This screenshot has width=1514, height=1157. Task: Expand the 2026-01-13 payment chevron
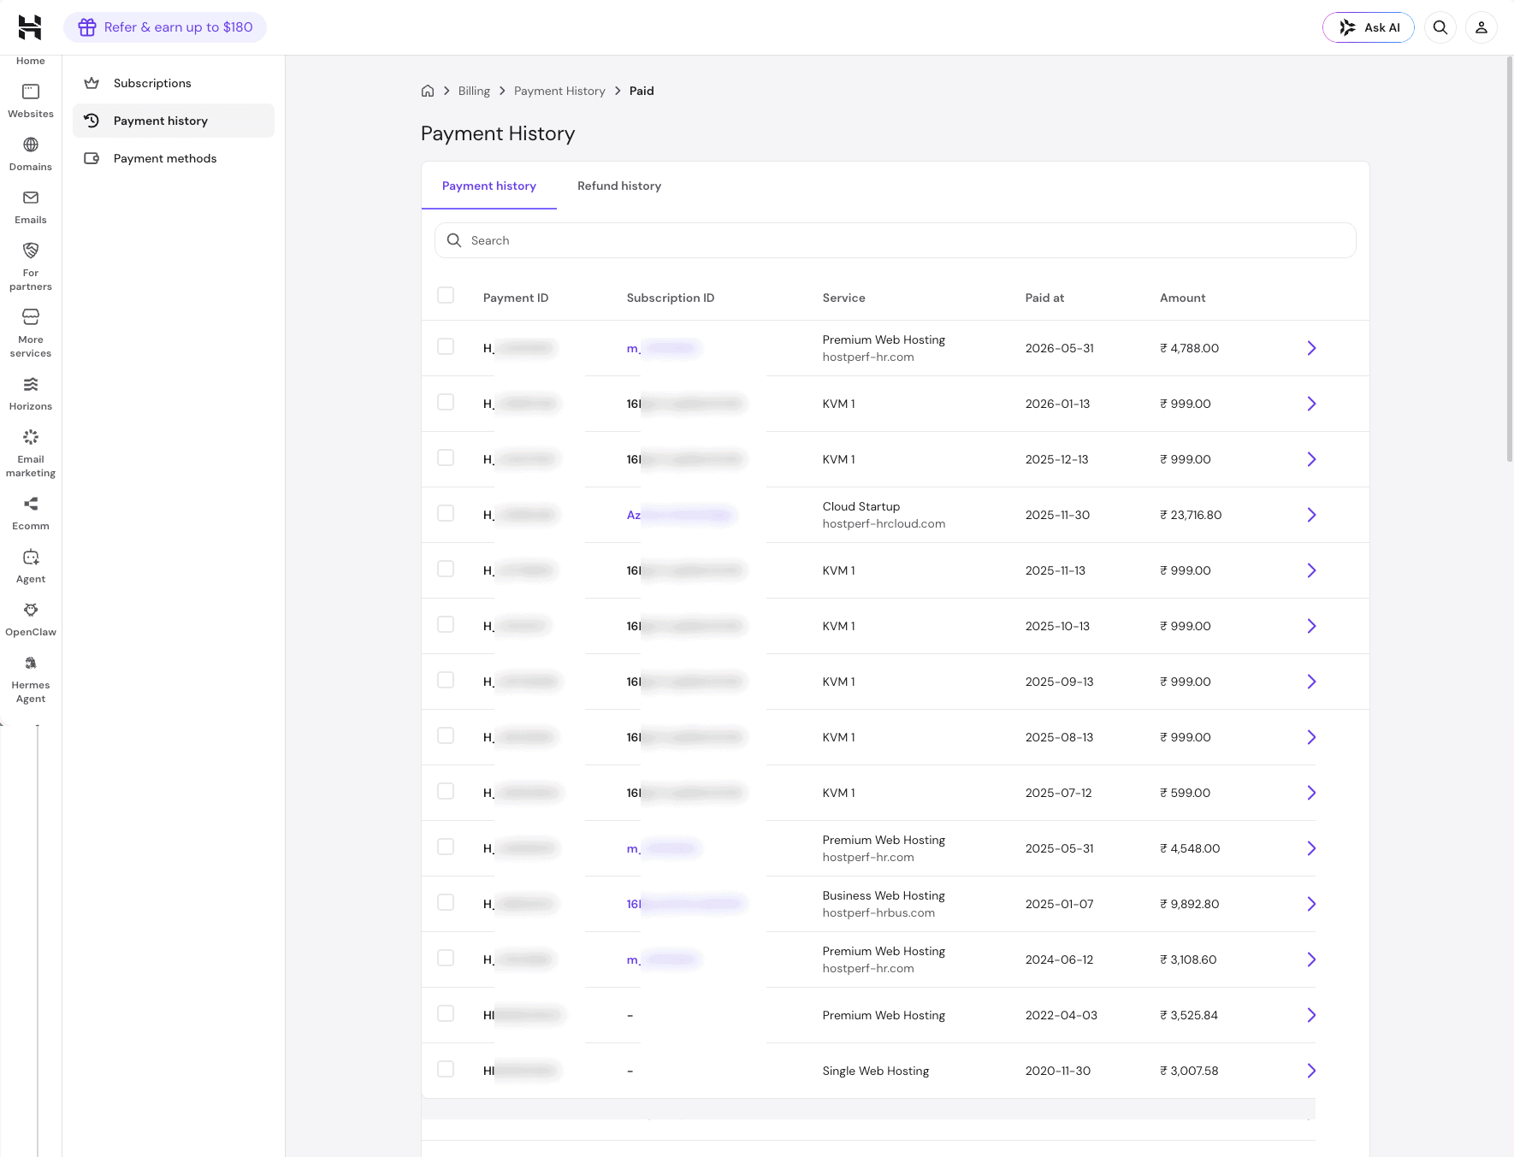[x=1311, y=404]
